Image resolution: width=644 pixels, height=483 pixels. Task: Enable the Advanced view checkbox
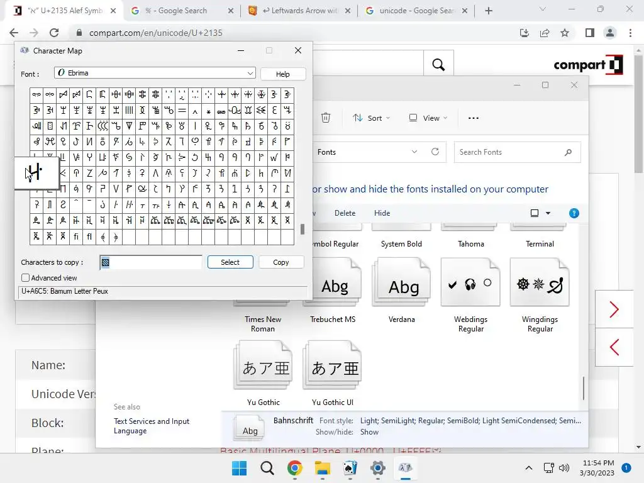pyautogui.click(x=25, y=278)
